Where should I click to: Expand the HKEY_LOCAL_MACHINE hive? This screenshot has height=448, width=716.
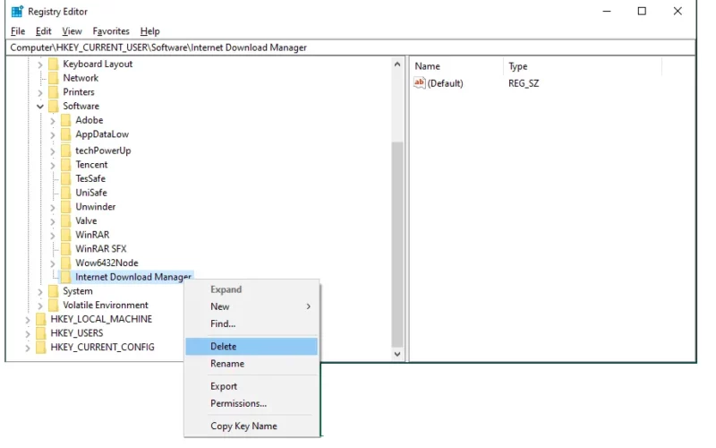coord(28,320)
